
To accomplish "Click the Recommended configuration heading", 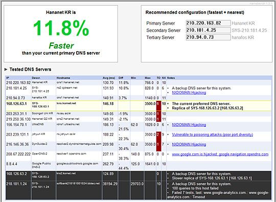I will pos(195,12).
